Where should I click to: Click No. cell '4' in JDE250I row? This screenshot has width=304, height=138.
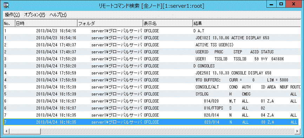tap(5, 73)
